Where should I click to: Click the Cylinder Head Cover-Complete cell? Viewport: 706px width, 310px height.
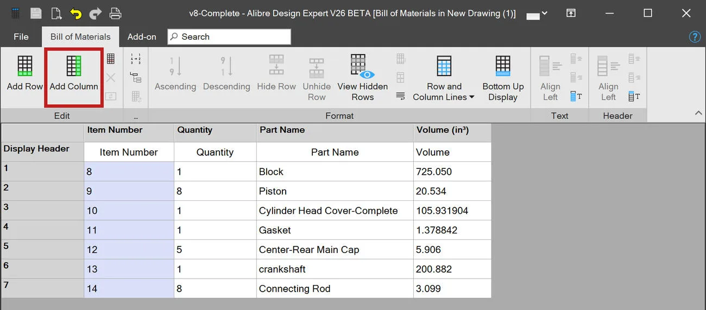click(335, 211)
